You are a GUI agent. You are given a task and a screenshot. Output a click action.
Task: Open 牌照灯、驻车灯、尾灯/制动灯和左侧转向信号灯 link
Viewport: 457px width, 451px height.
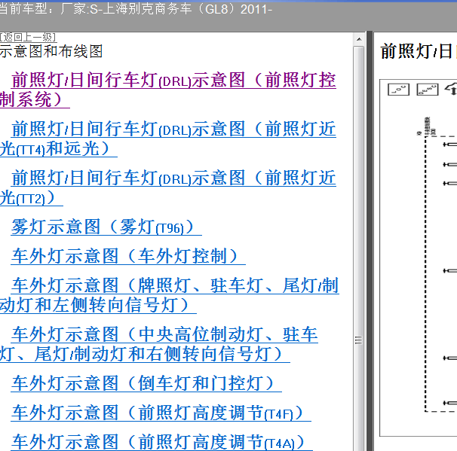coord(170,295)
